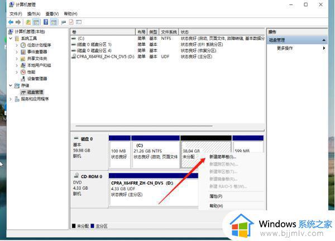Expand the 共享文件夹 tree arrow
Viewport: 335px width, 241px height.
pyautogui.click(x=17, y=59)
